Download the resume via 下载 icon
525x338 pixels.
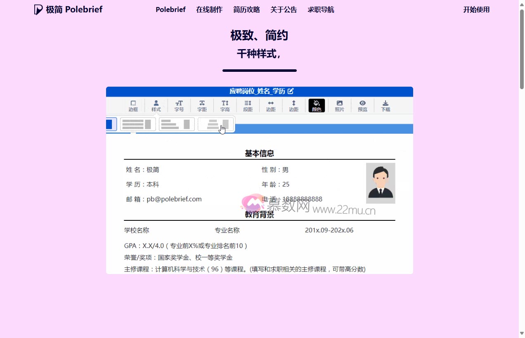coord(385,105)
